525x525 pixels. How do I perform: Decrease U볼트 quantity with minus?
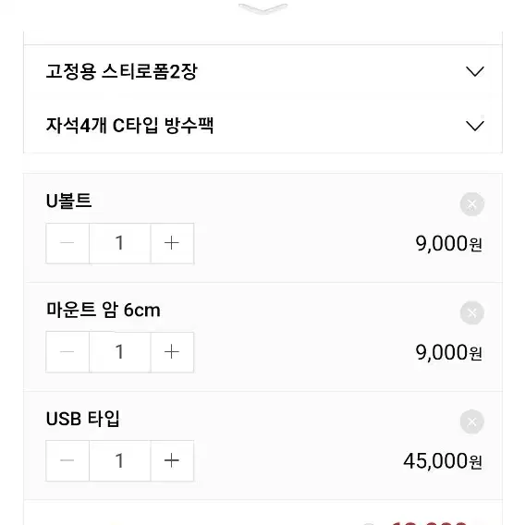point(67,243)
